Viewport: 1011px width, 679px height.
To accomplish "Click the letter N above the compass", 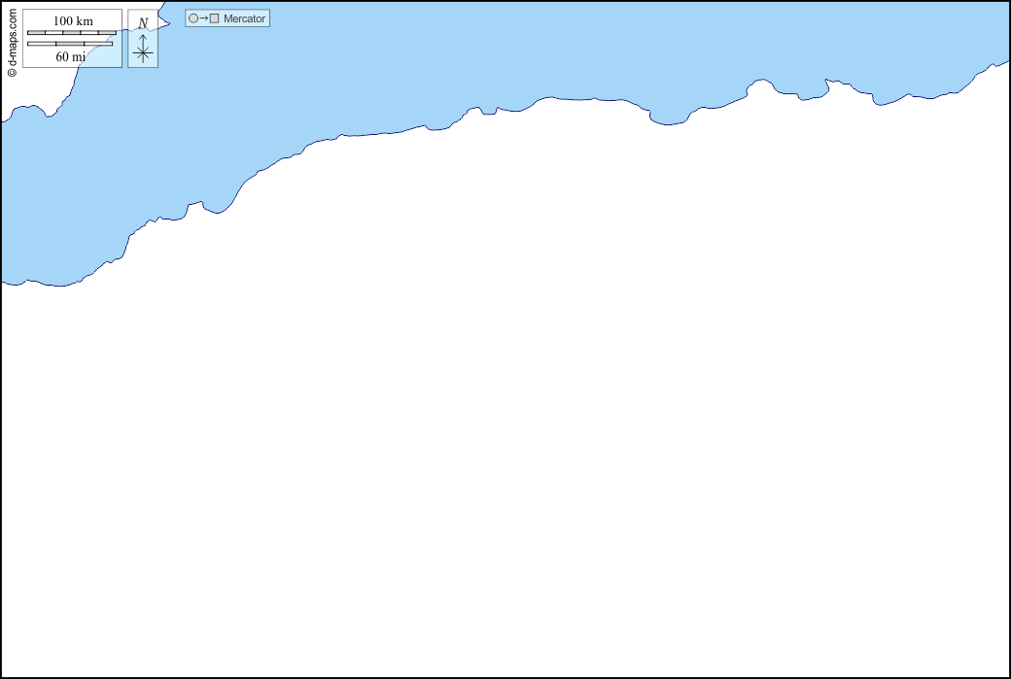I will (x=143, y=23).
